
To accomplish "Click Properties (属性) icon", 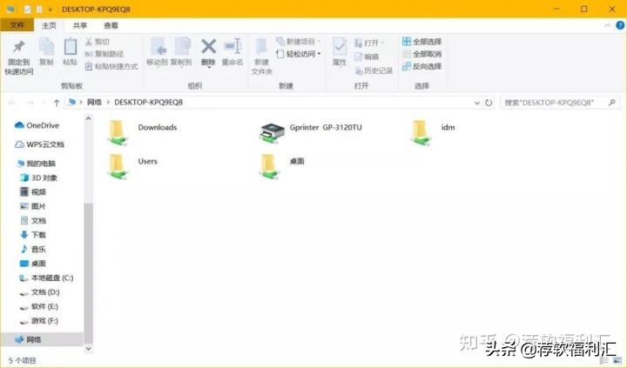I will pos(340,47).
